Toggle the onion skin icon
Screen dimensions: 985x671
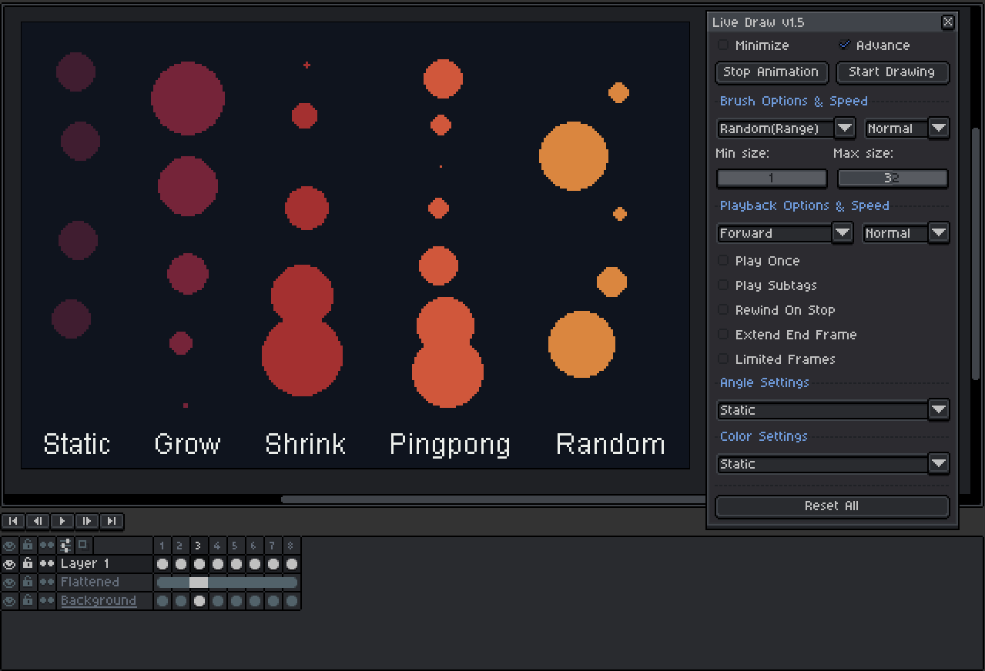pyautogui.click(x=83, y=546)
